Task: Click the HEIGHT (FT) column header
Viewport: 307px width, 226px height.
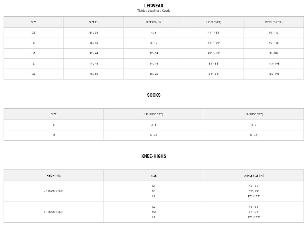Action: click(x=214, y=22)
